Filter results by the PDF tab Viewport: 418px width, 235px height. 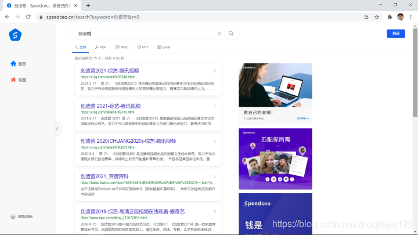pos(100,47)
